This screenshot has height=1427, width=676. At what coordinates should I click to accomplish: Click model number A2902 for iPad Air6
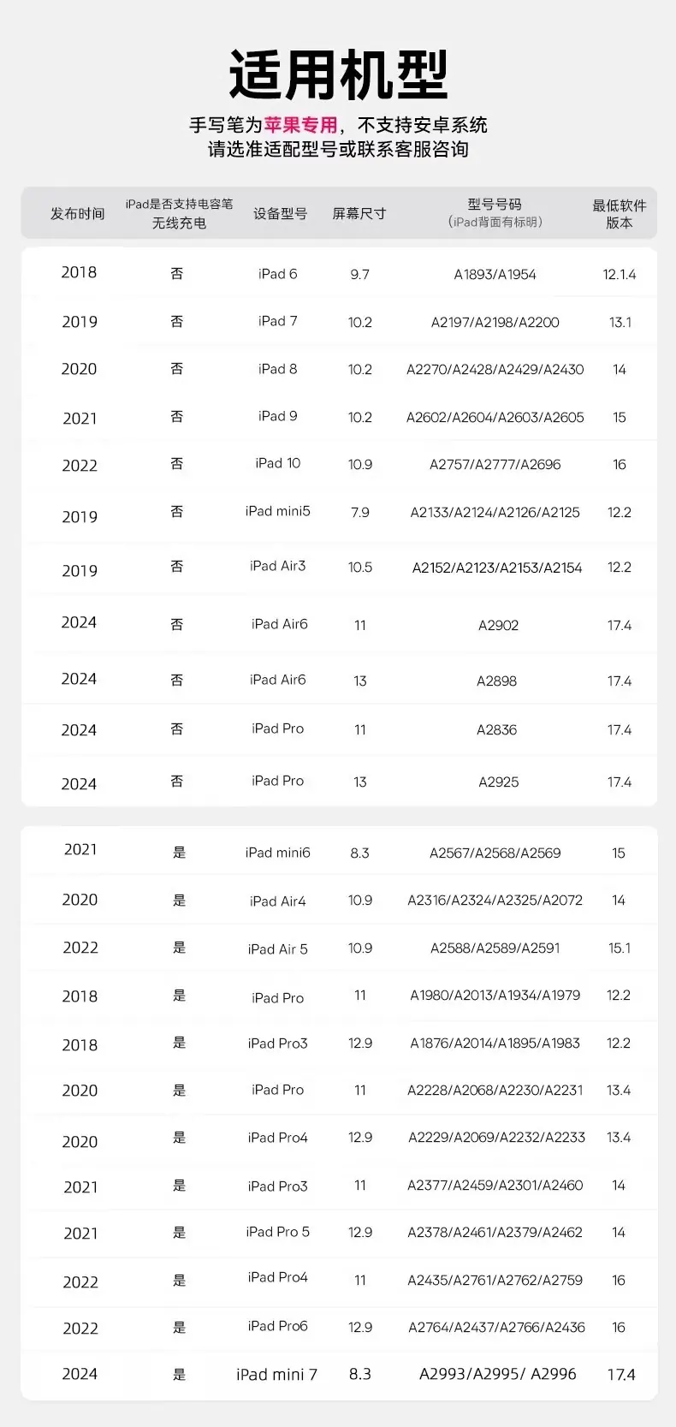[498, 626]
